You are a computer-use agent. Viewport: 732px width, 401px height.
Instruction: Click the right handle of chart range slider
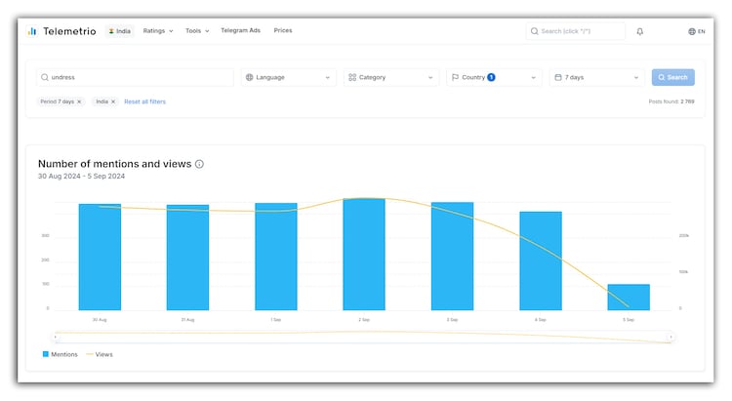(x=671, y=337)
